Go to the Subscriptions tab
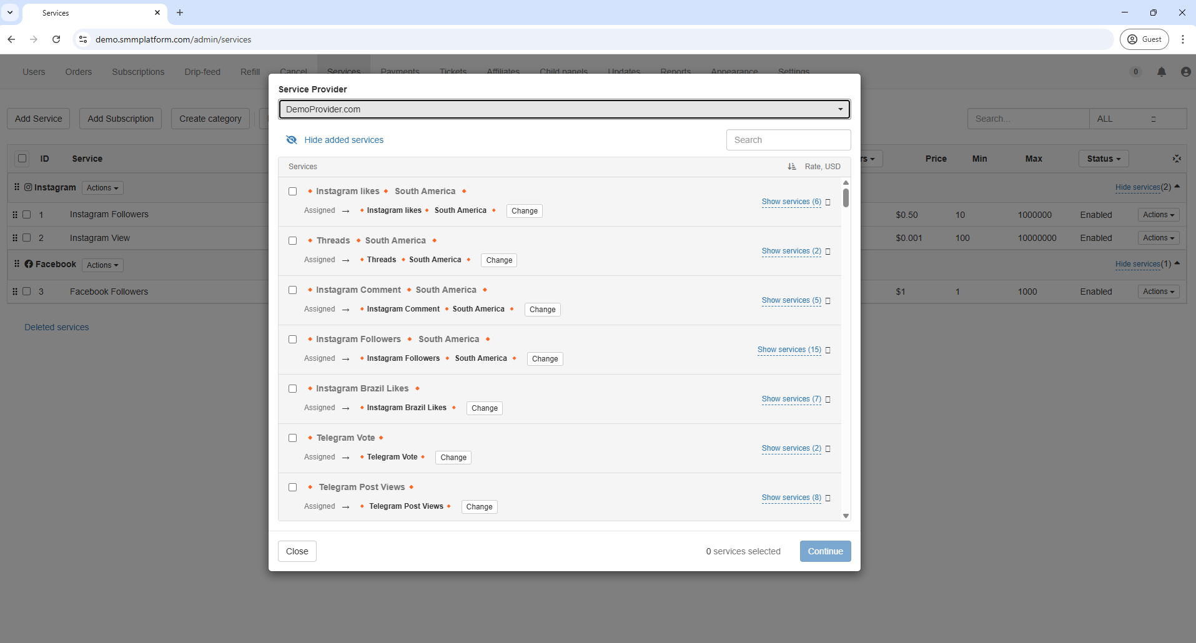Image resolution: width=1196 pixels, height=643 pixels. click(138, 72)
